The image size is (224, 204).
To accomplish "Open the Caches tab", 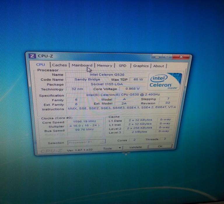I will [x=60, y=65].
